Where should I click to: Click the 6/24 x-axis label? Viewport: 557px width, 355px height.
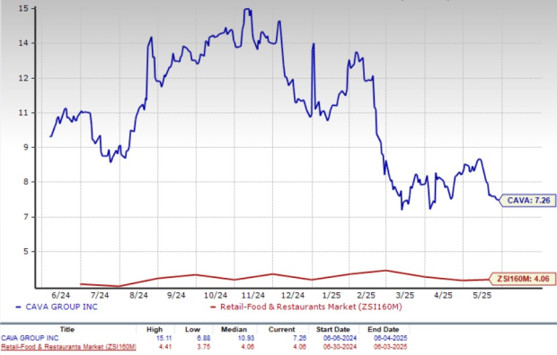[x=60, y=295]
